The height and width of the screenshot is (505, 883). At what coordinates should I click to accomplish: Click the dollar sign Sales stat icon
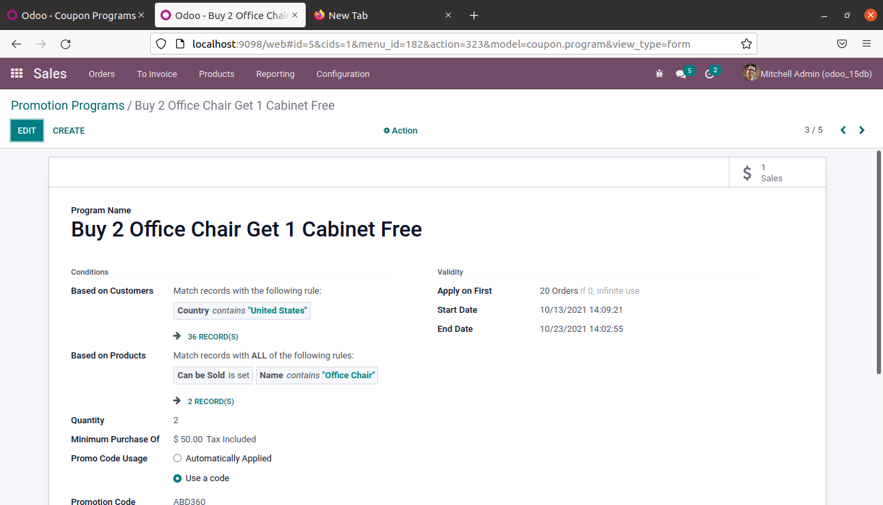click(x=747, y=173)
